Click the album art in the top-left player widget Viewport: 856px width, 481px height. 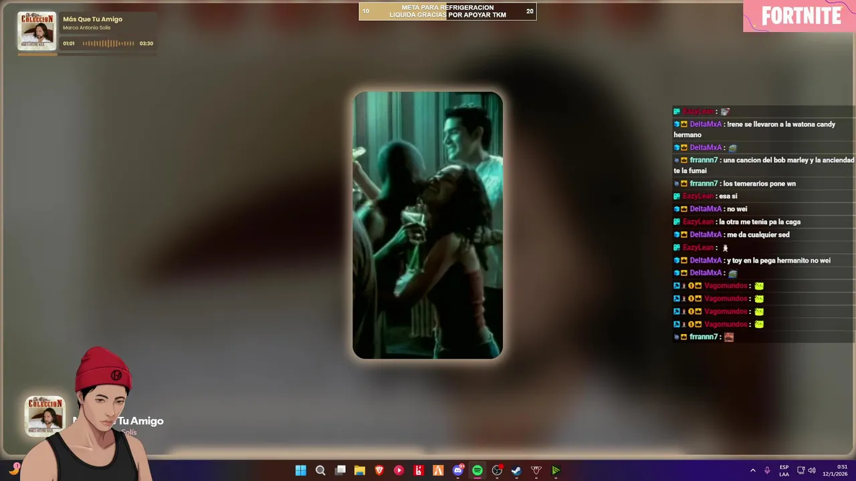point(37,31)
